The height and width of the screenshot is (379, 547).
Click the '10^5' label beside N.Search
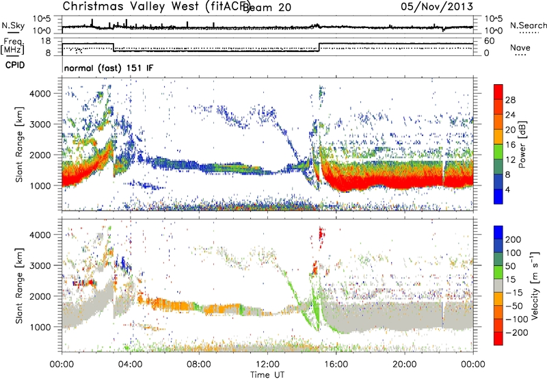pyautogui.click(x=493, y=18)
